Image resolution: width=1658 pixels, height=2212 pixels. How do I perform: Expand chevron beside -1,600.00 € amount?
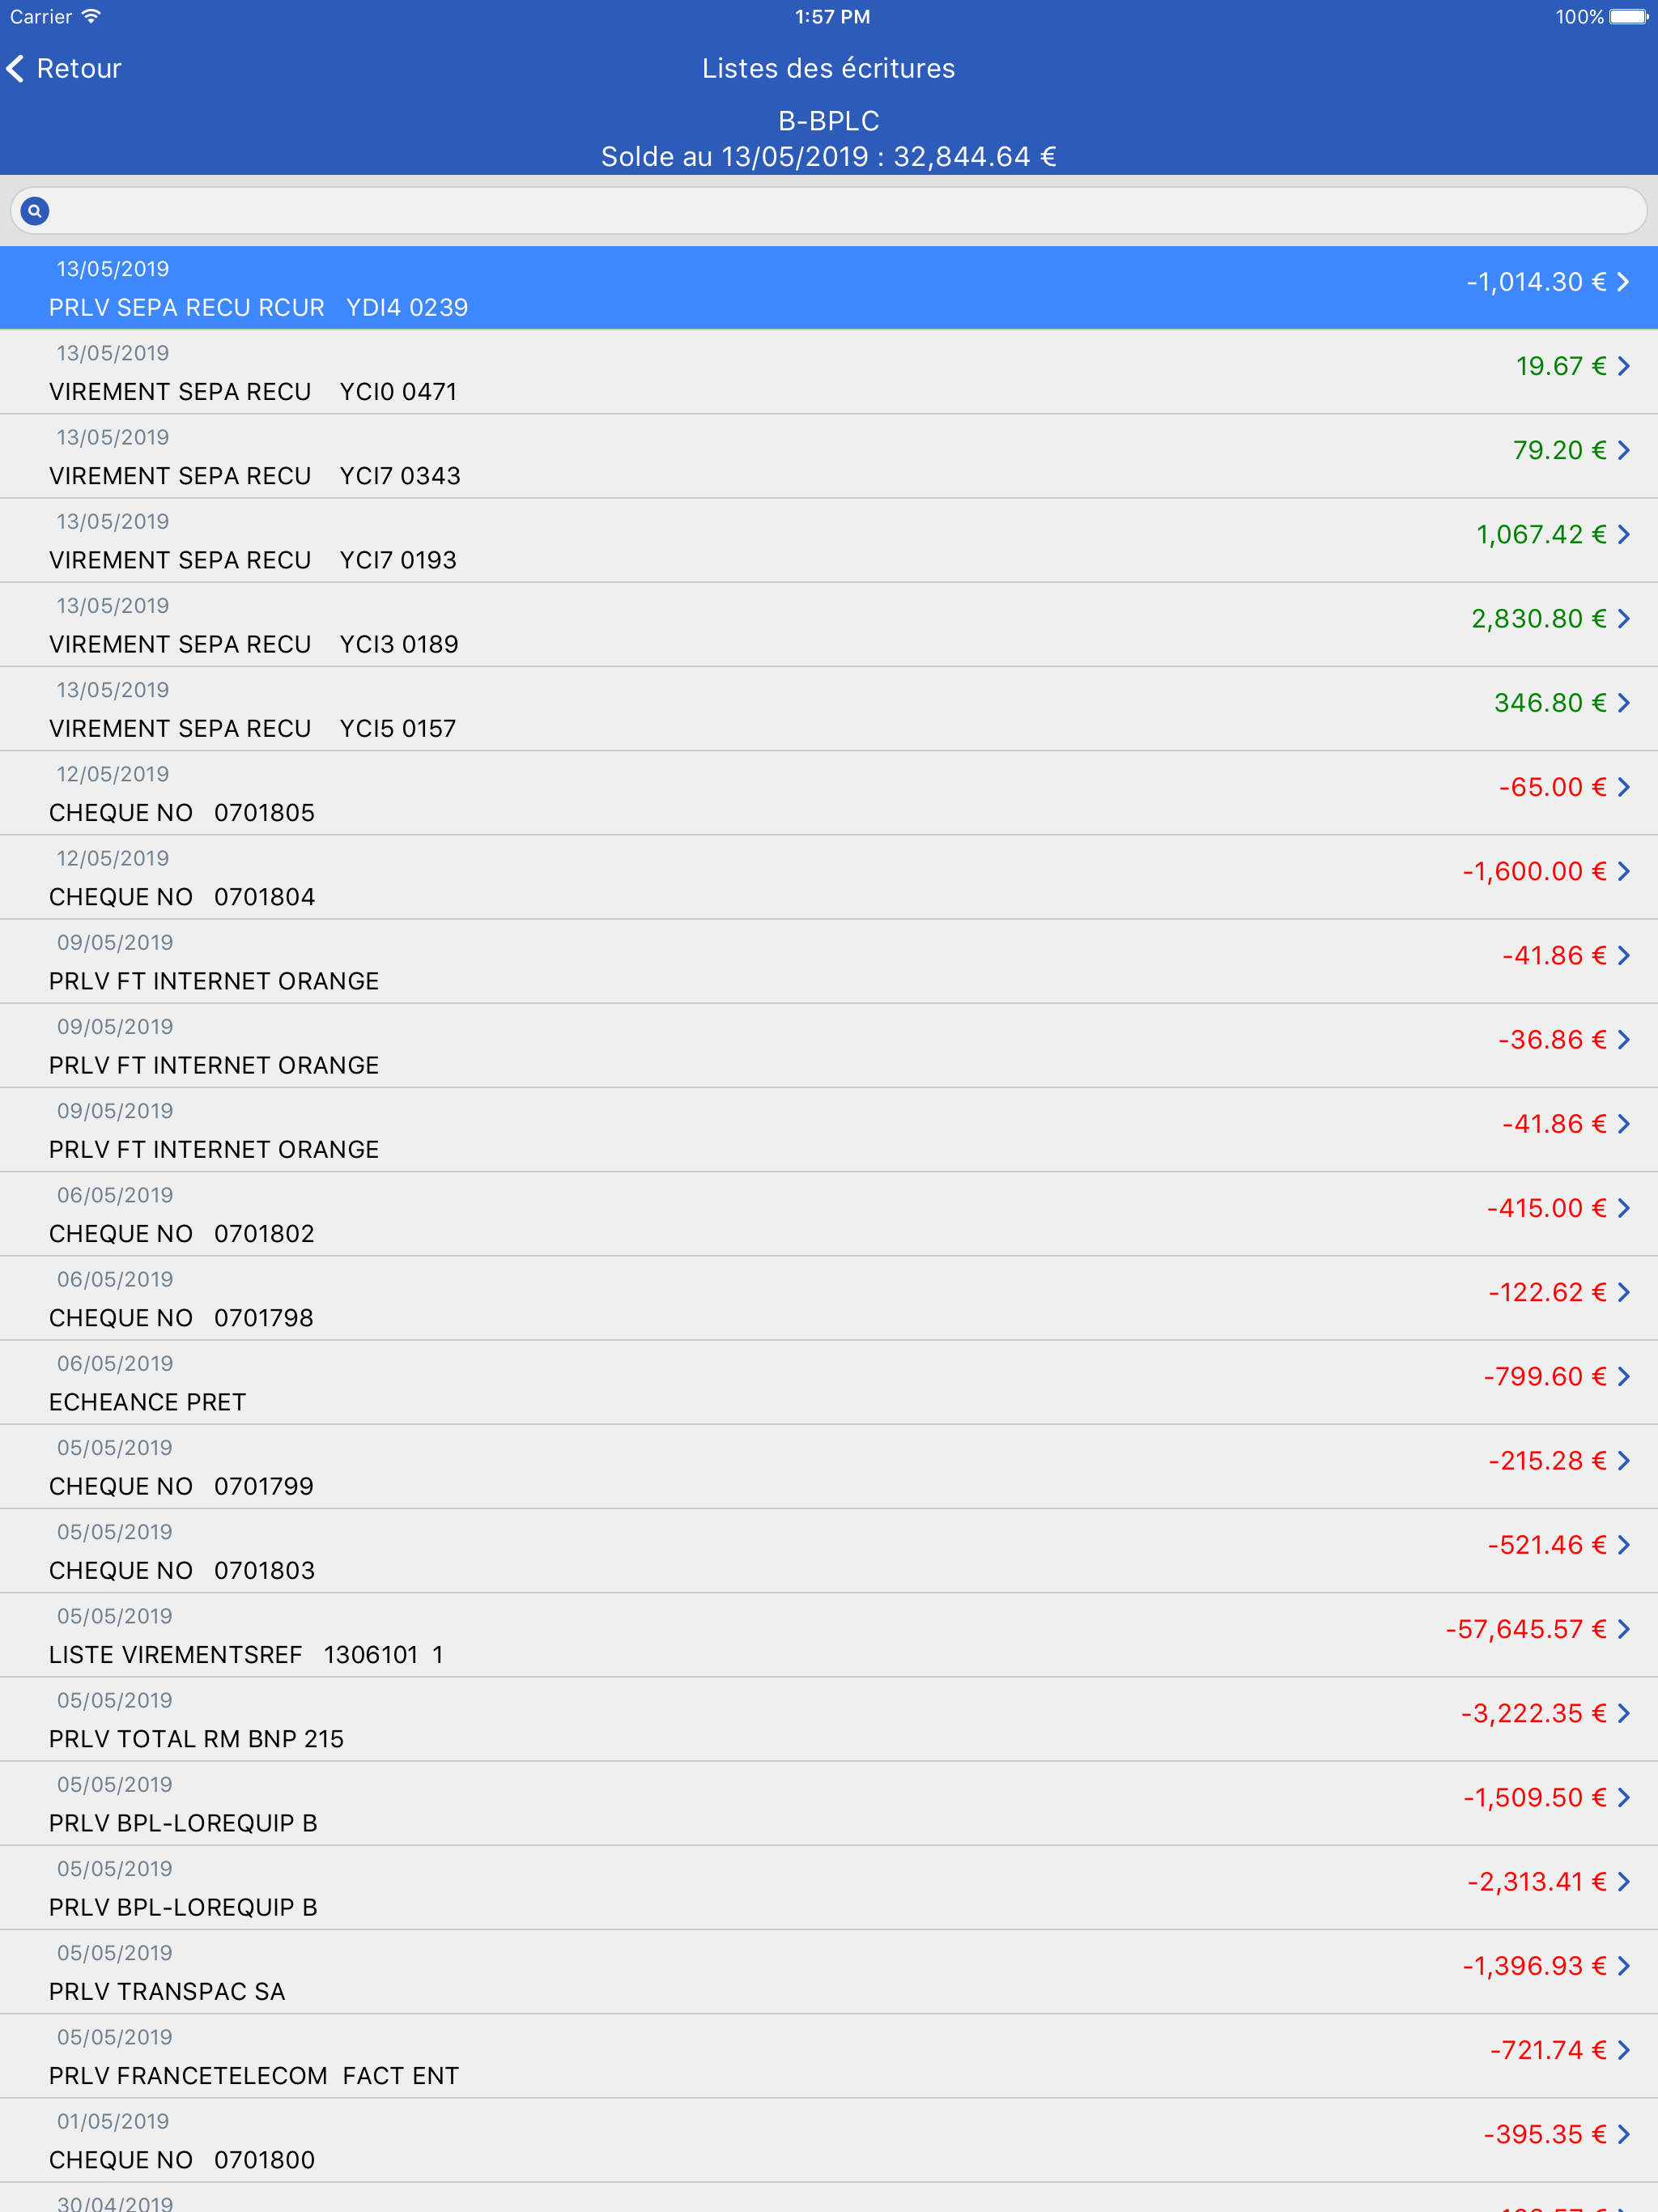tap(1623, 872)
